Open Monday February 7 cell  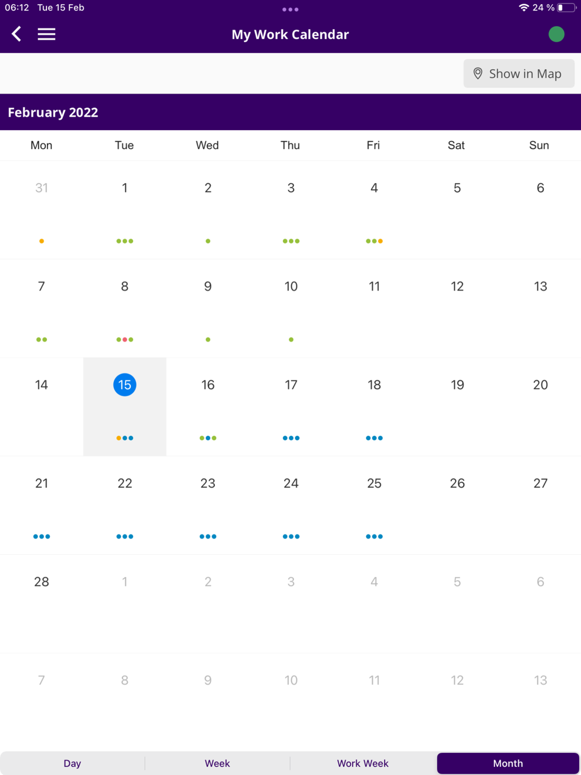[41, 308]
